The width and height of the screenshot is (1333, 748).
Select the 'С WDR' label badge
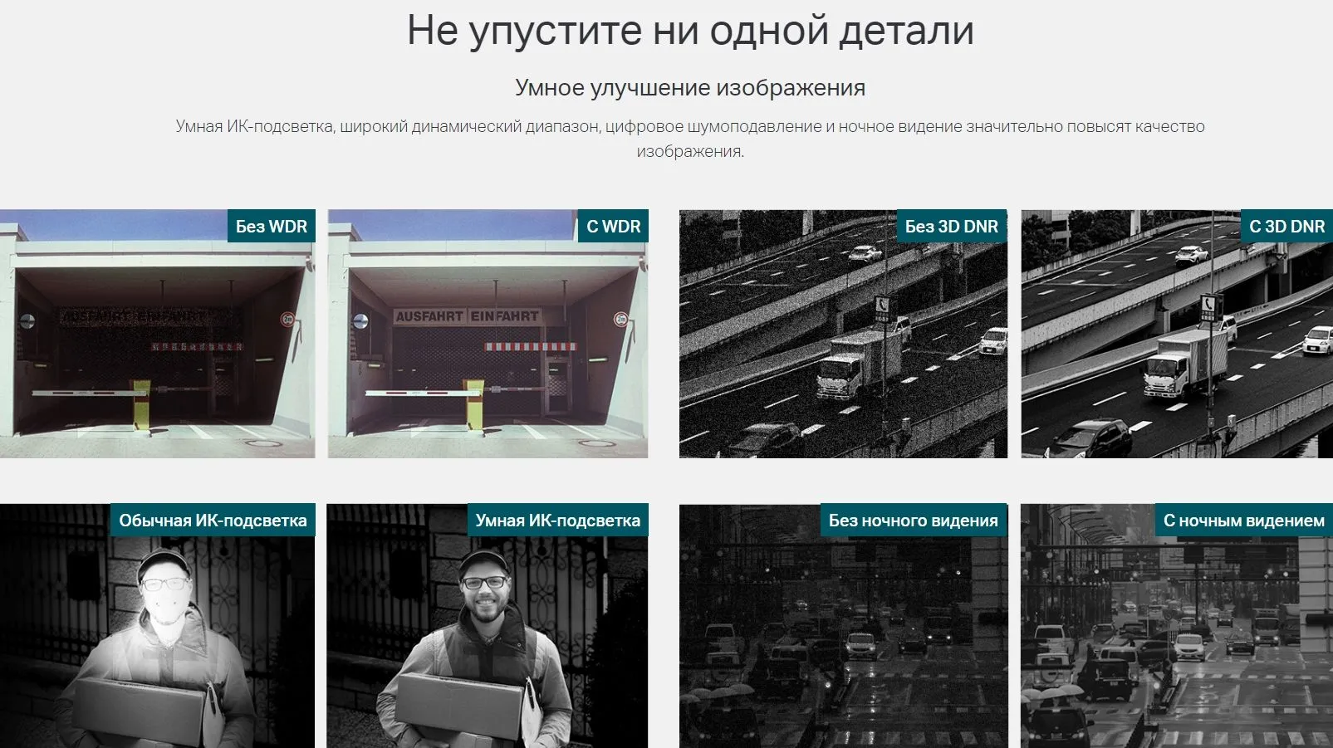coord(613,227)
